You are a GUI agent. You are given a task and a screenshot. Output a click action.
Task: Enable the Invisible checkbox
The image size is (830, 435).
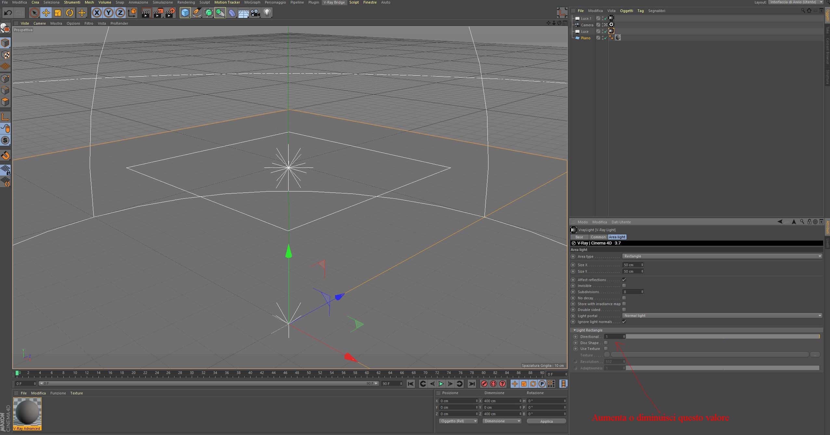pyautogui.click(x=624, y=286)
